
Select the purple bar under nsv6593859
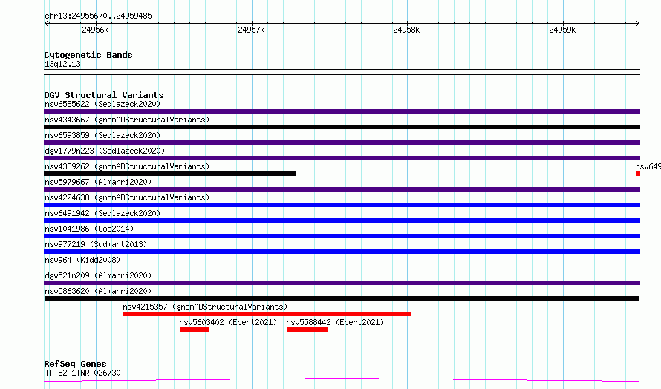pos(342,143)
